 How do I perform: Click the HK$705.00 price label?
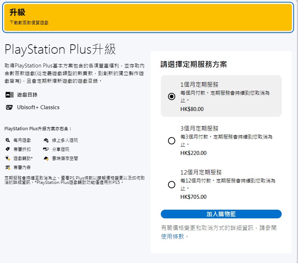[193, 197]
